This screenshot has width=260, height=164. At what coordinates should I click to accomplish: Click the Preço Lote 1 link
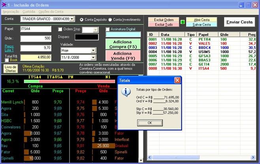click(9, 48)
